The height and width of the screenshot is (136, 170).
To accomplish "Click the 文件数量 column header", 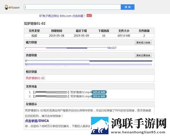I will pyautogui.click(x=144, y=31).
